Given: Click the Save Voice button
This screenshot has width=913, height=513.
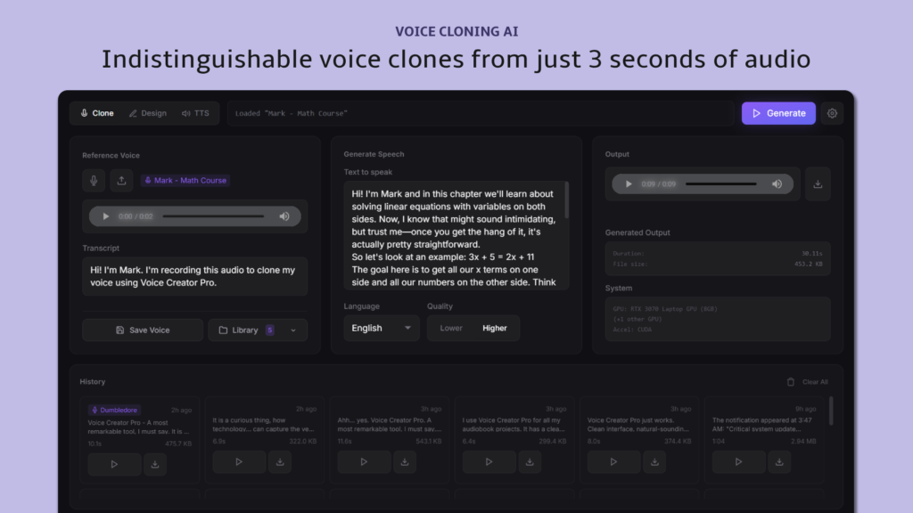Looking at the screenshot, I should coord(143,330).
